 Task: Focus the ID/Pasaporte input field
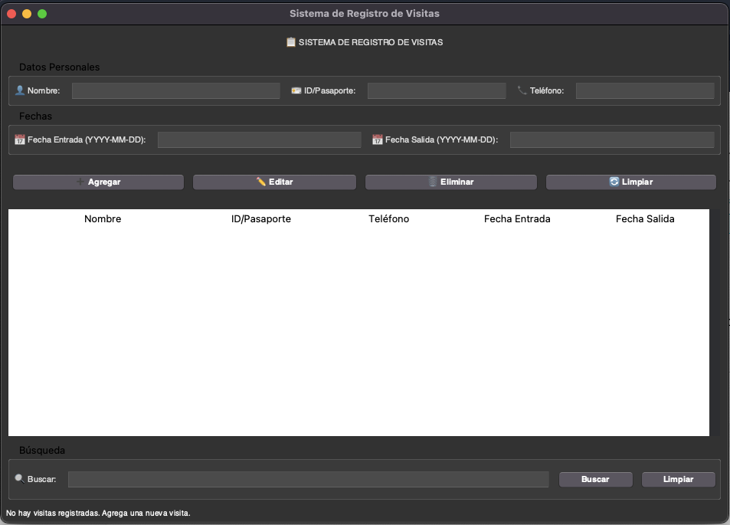point(436,90)
